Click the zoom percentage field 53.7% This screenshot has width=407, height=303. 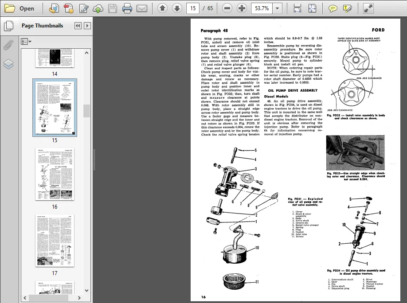click(262, 8)
